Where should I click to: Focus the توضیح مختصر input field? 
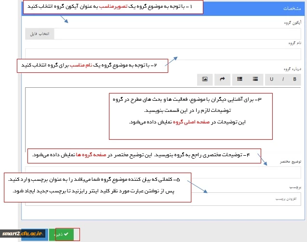[163, 172]
